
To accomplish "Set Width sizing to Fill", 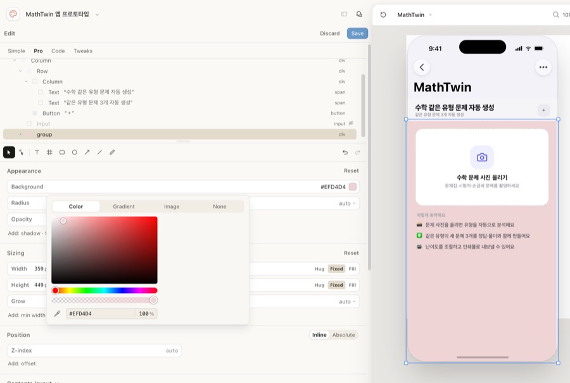I will (352, 269).
